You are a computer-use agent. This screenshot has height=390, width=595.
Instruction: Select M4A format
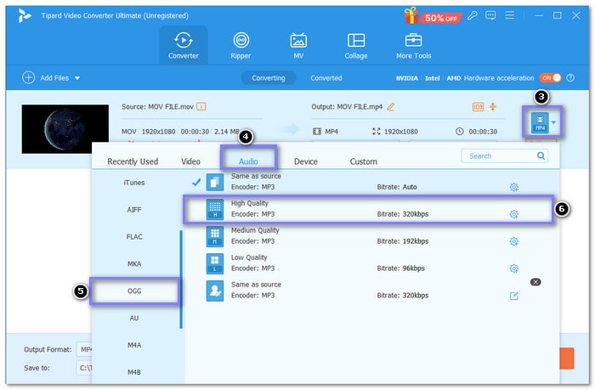[134, 345]
